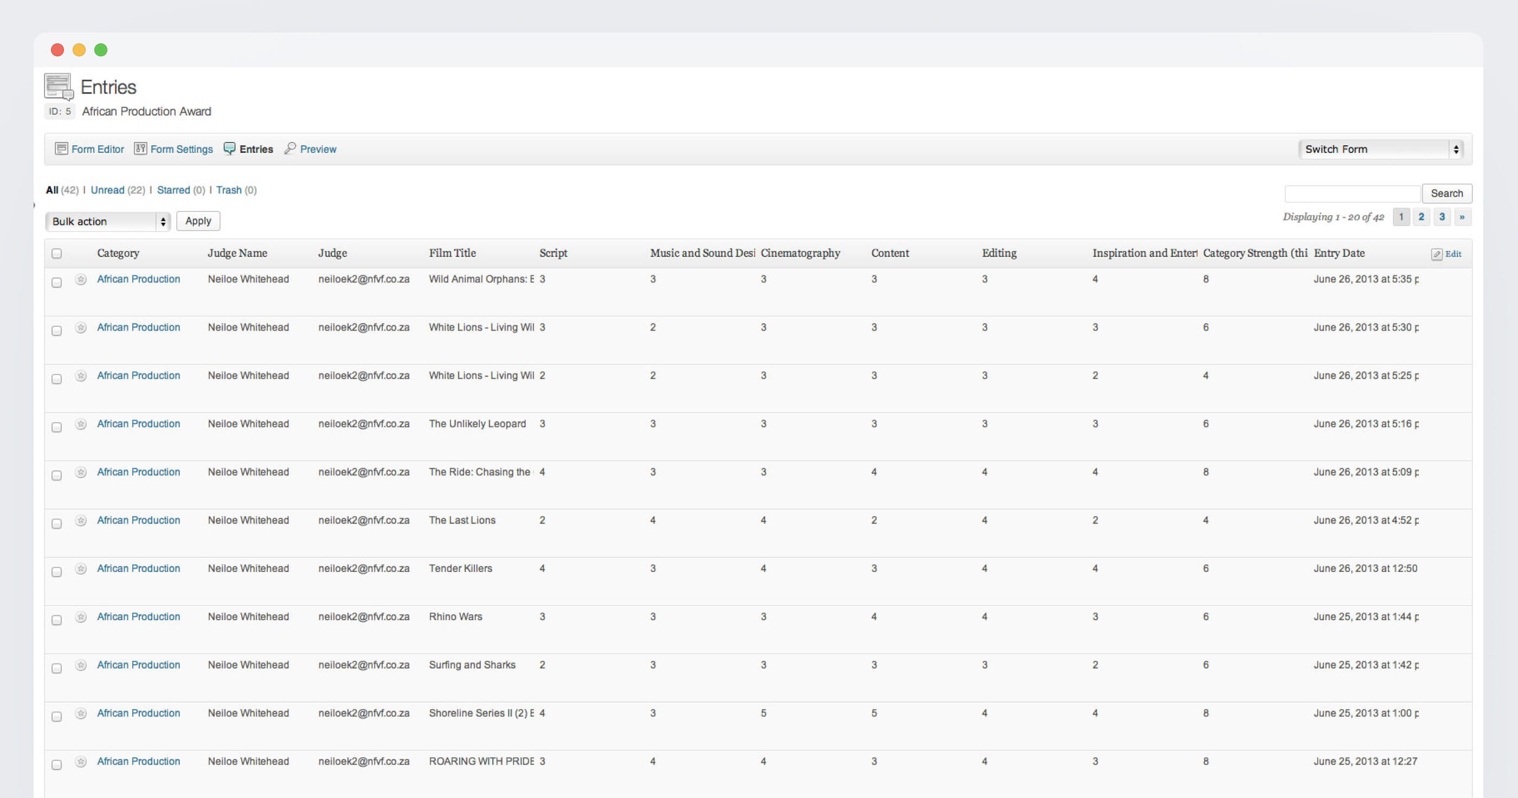Viewport: 1518px width, 798px height.
Task: Open the Bulk action dropdown
Action: click(x=108, y=222)
